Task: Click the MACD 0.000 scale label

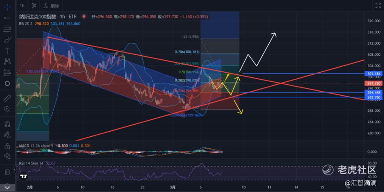Action: (372, 151)
